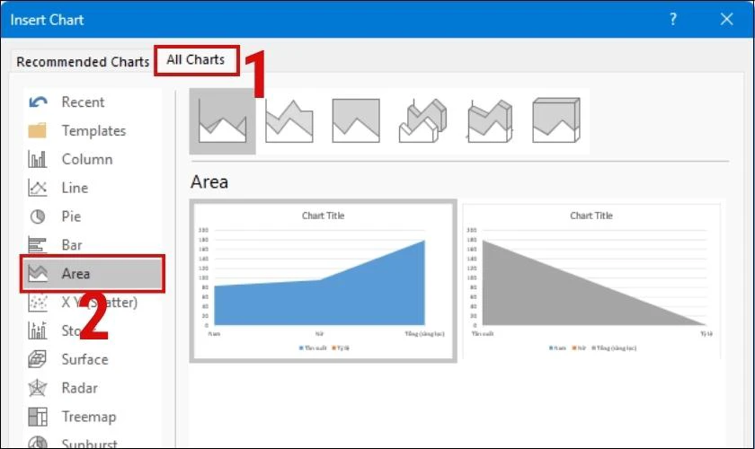Click the Column chart icon
Image resolution: width=755 pixels, height=449 pixels.
coord(38,159)
